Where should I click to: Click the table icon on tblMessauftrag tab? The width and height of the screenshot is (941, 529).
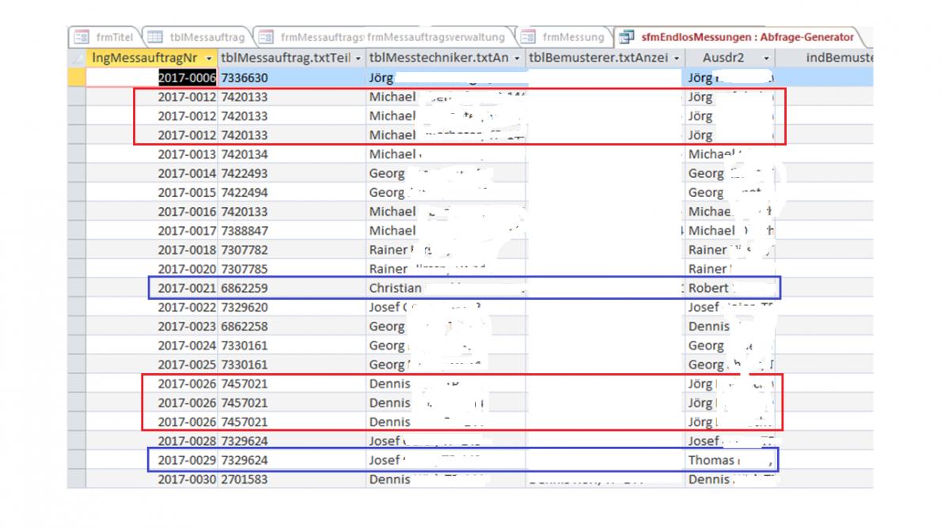click(x=155, y=37)
